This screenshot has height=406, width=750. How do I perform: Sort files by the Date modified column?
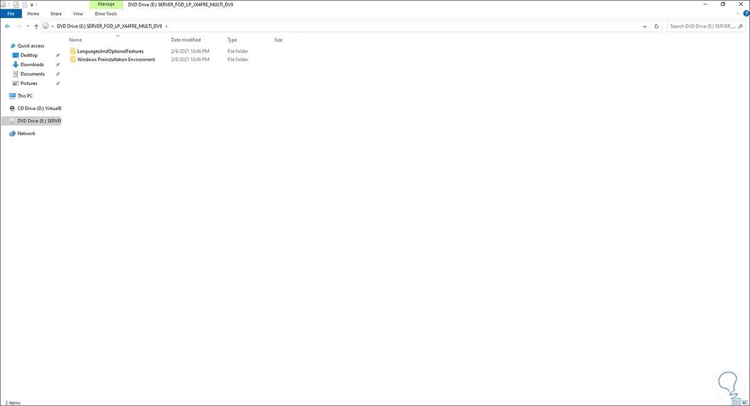point(186,39)
